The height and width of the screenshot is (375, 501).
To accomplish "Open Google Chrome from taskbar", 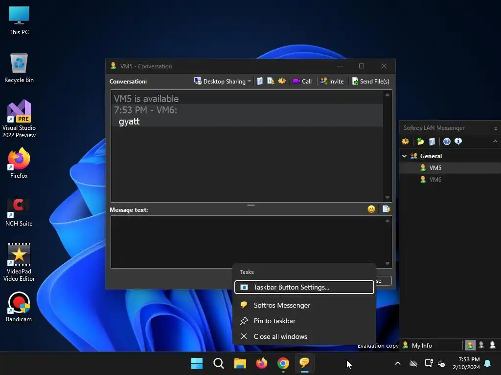I will (x=283, y=363).
